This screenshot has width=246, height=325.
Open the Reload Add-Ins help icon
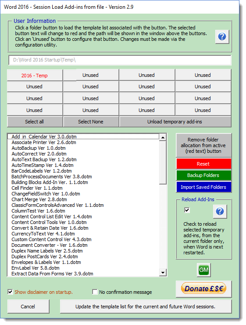[220, 211]
